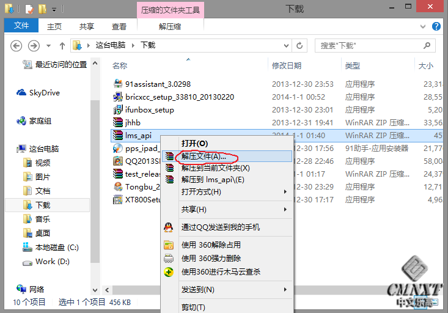448x313 pixels.
Task: Go forward with the right arrow button
Action: (34, 46)
